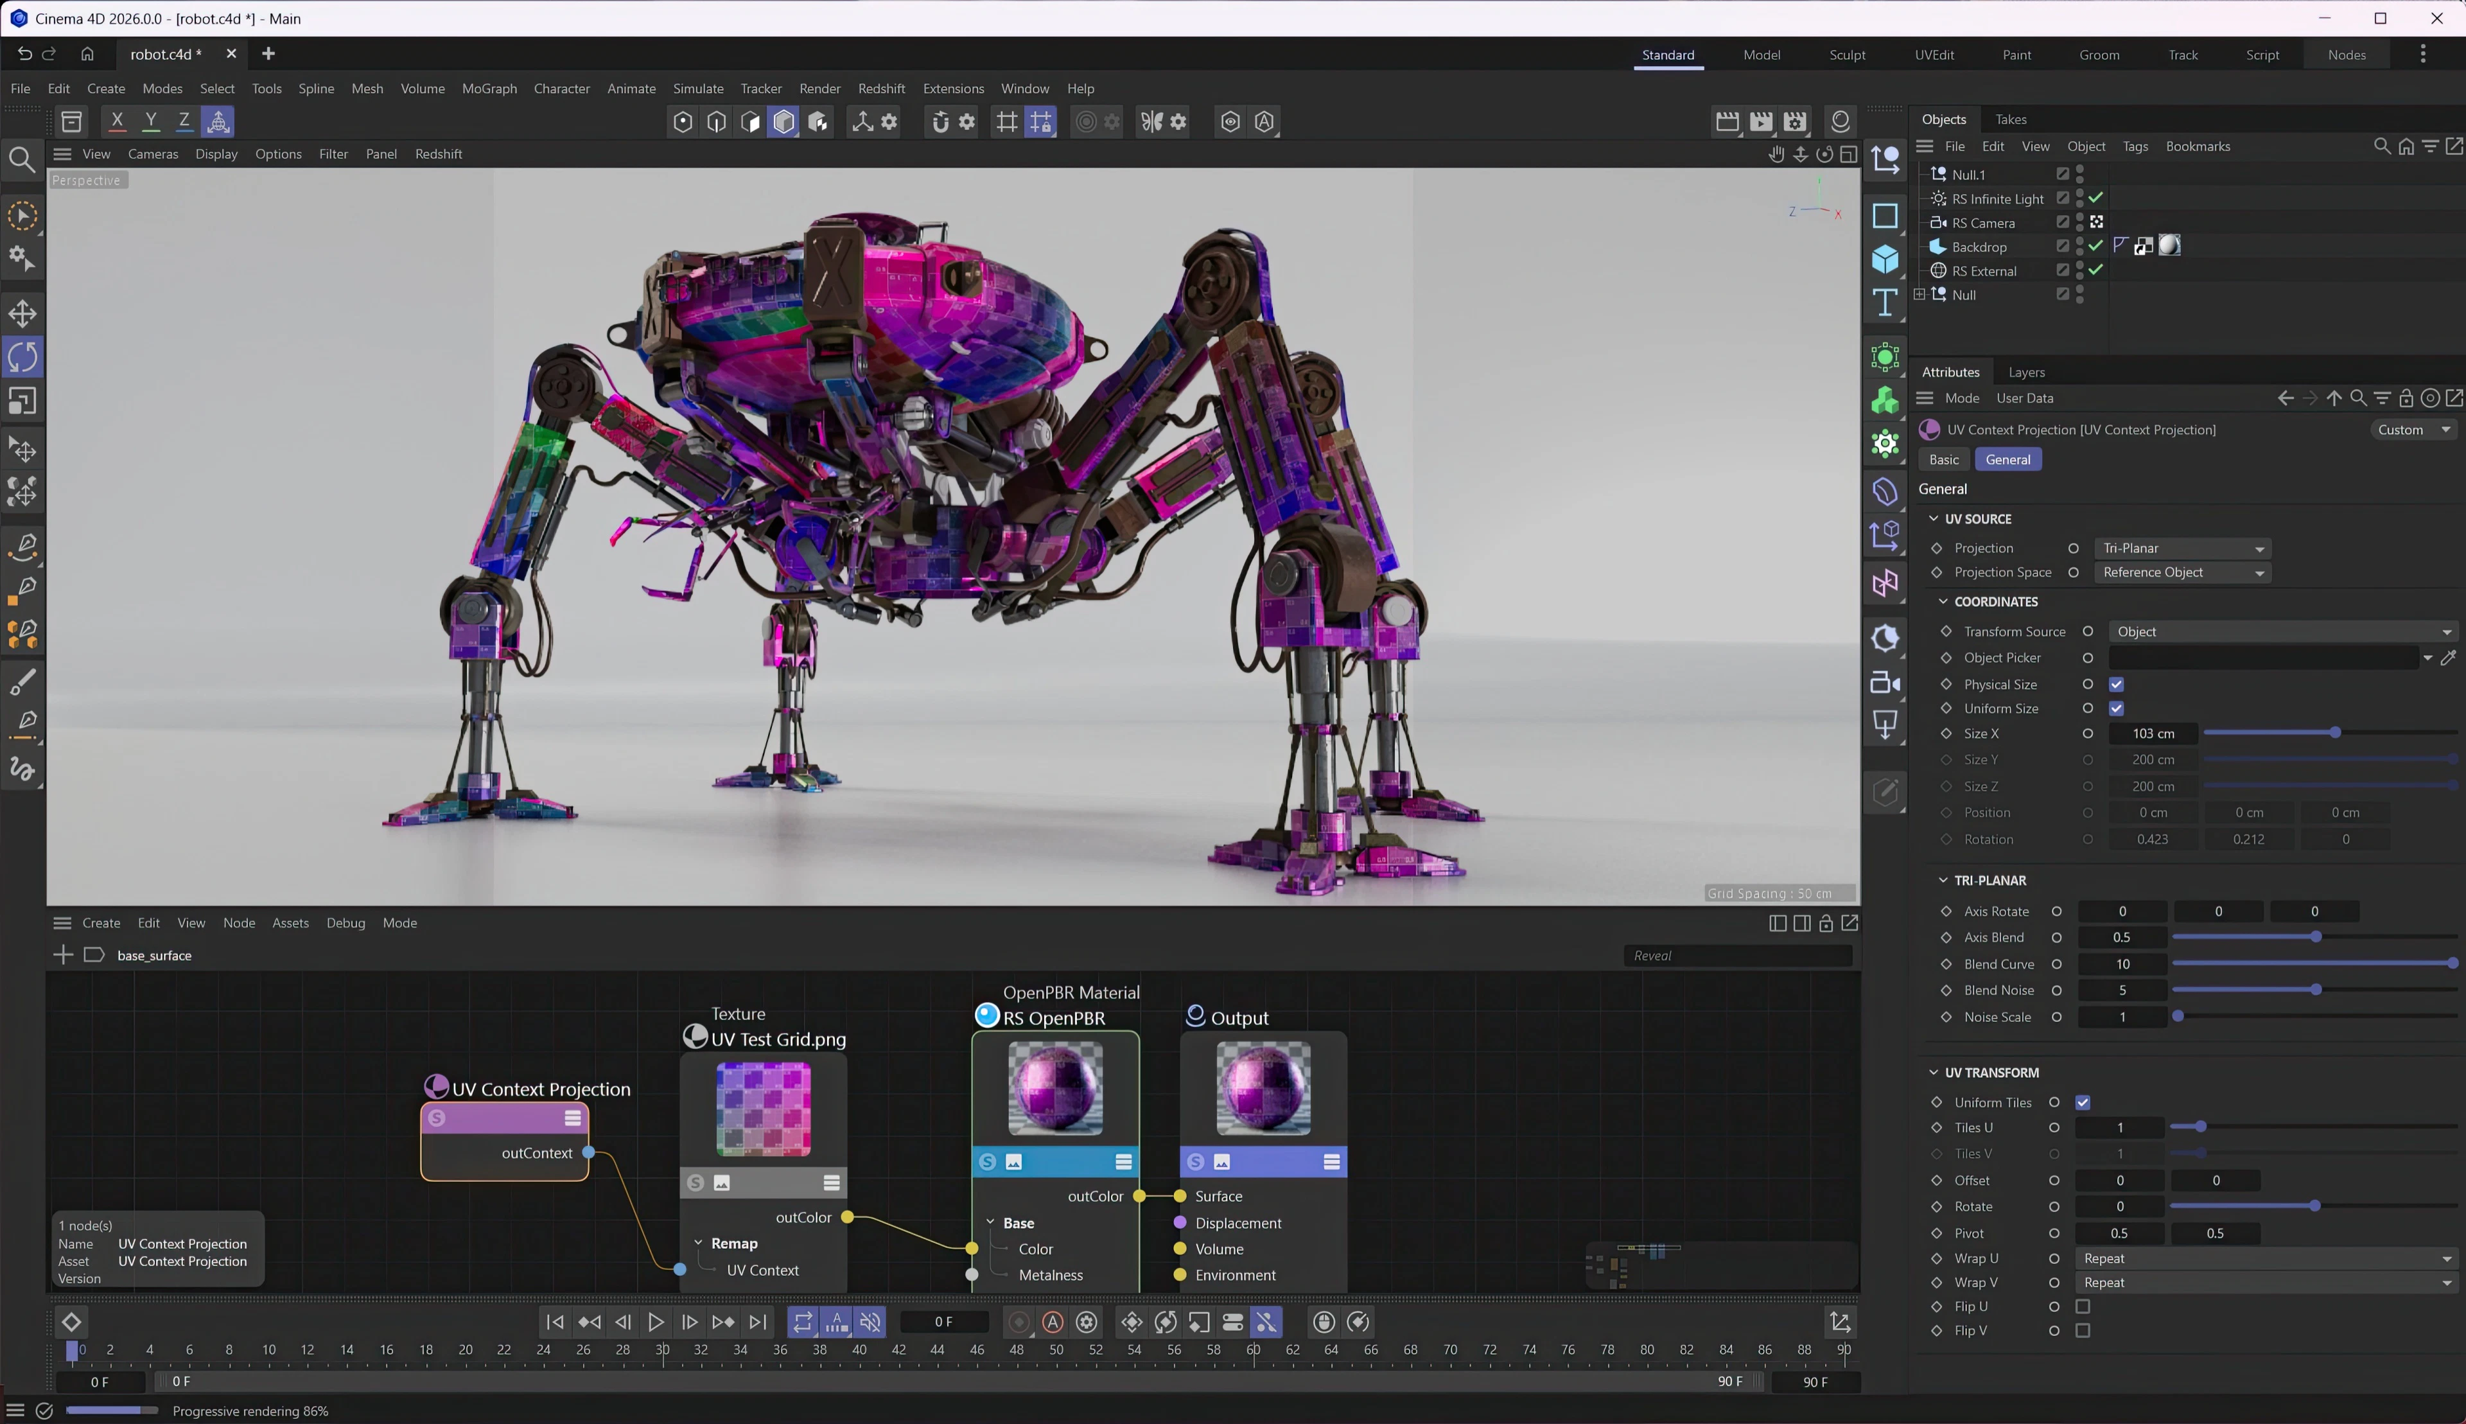Enable the Flip U checkbox
The image size is (2466, 1424).
2083,1306
